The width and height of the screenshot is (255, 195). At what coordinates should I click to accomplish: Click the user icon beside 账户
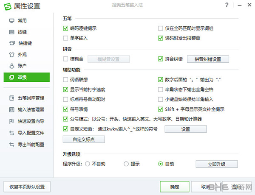point(12,66)
